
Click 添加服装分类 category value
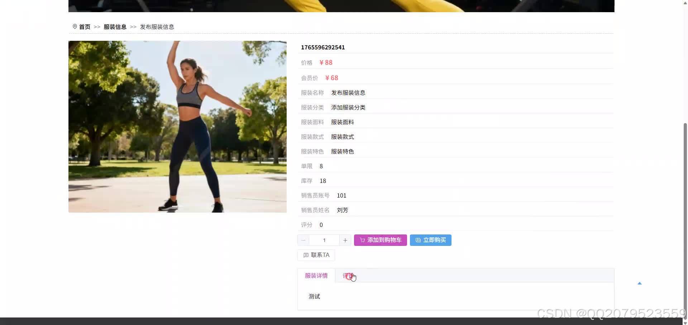point(348,107)
